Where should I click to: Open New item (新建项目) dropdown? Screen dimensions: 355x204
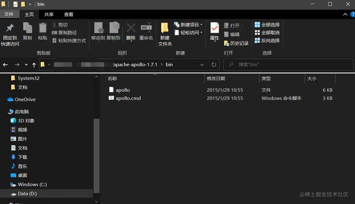coord(188,25)
